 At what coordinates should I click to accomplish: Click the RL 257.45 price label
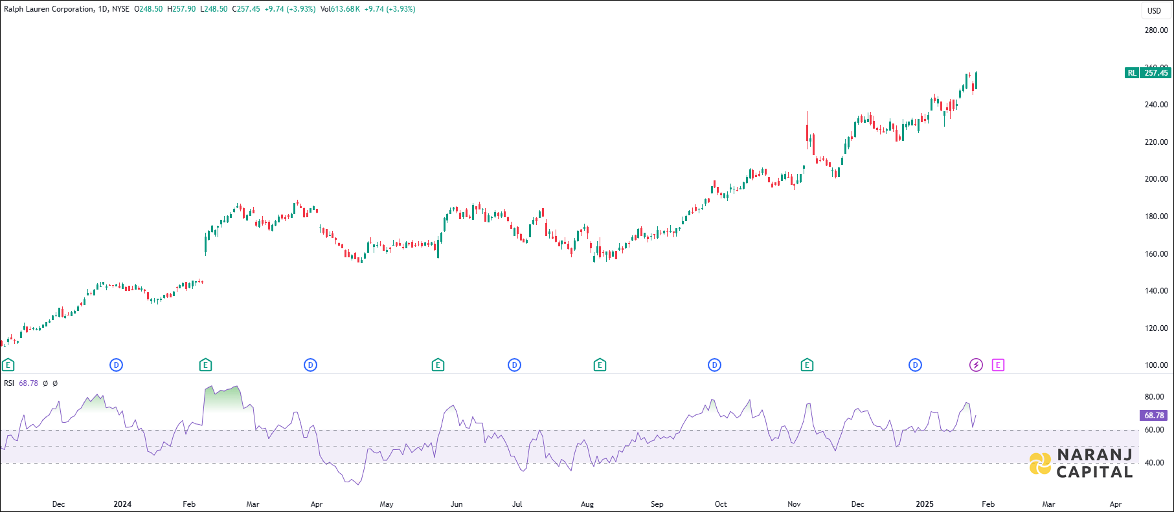pos(1148,73)
